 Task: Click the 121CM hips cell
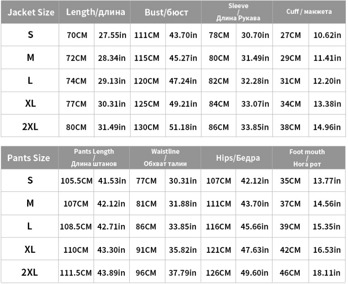coord(219,250)
